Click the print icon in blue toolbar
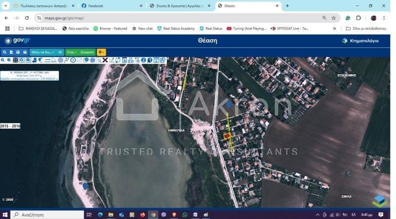The width and height of the screenshot is (396, 219). pyautogui.click(x=18, y=52)
